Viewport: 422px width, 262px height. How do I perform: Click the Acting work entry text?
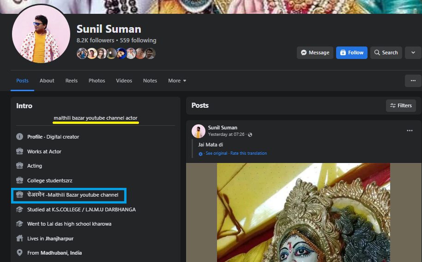35,166
